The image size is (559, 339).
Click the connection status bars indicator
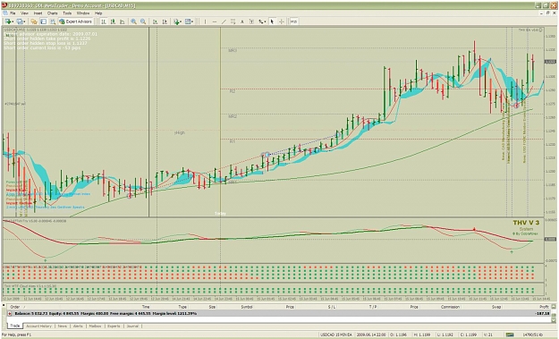(x=510, y=335)
